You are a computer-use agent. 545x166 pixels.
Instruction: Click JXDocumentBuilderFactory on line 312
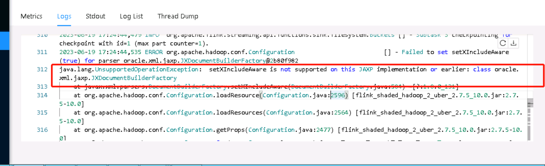134,78
